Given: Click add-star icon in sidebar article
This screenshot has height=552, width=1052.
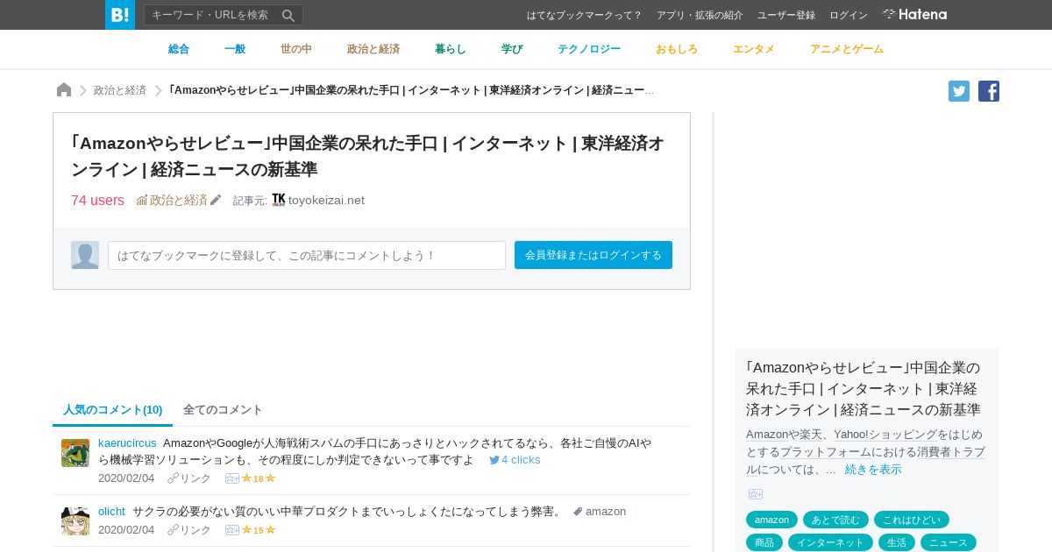Looking at the screenshot, I should [x=756, y=494].
